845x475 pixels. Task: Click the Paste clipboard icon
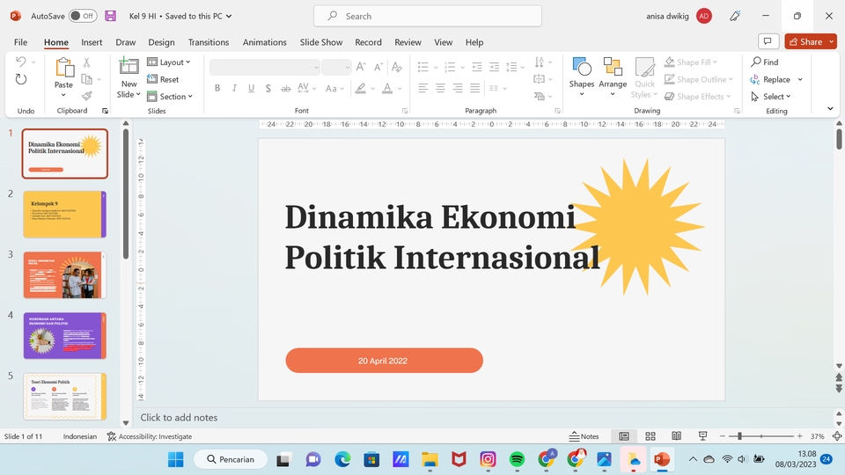[64, 68]
